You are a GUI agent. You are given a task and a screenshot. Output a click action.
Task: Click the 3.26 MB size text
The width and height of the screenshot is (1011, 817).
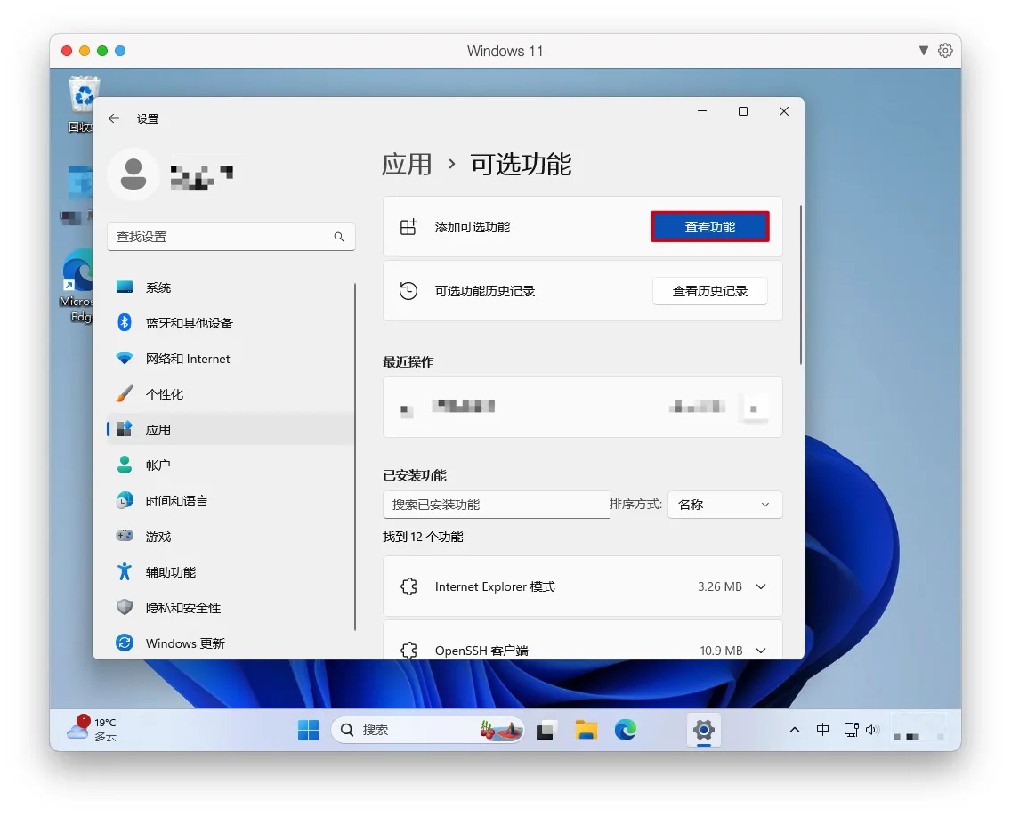[x=720, y=586]
